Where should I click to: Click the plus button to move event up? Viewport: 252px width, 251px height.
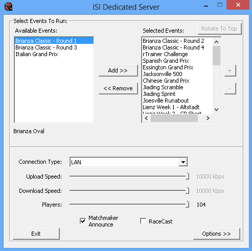pos(230,70)
